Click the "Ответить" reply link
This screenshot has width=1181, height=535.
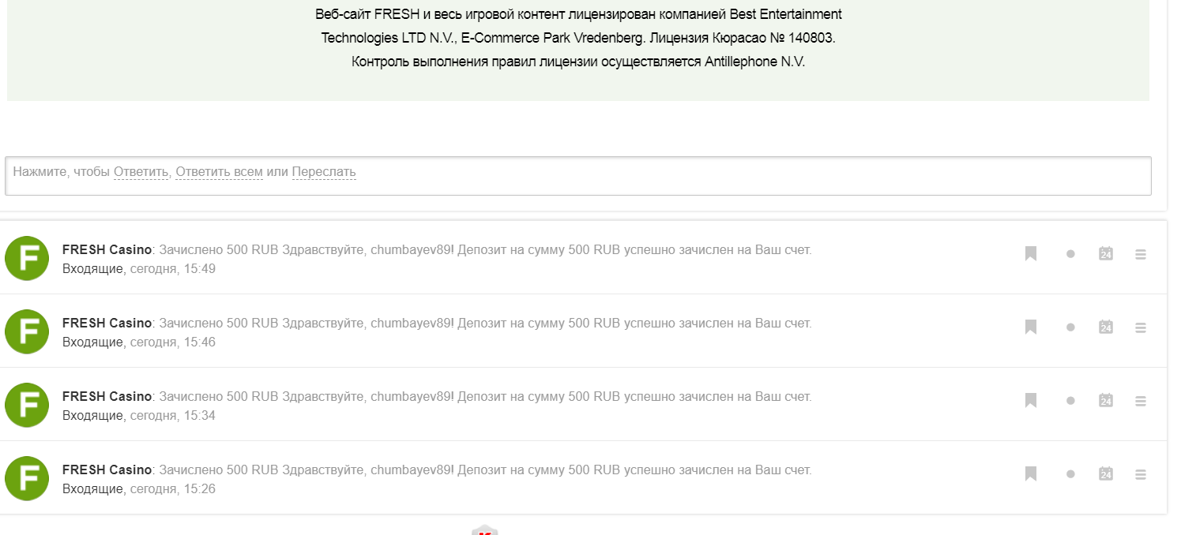point(141,172)
